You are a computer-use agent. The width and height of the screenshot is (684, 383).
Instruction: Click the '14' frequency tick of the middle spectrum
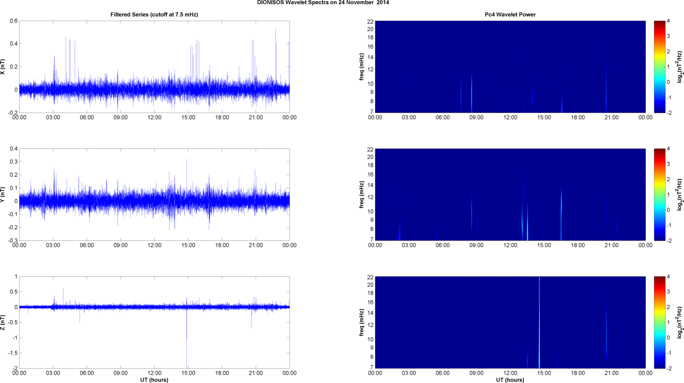pyautogui.click(x=370, y=185)
